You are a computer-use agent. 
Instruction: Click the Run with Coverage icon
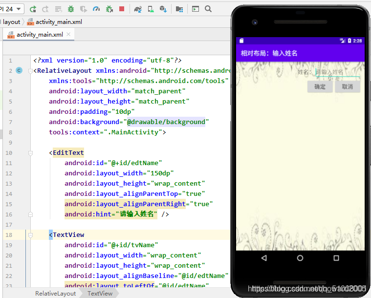(x=84, y=9)
